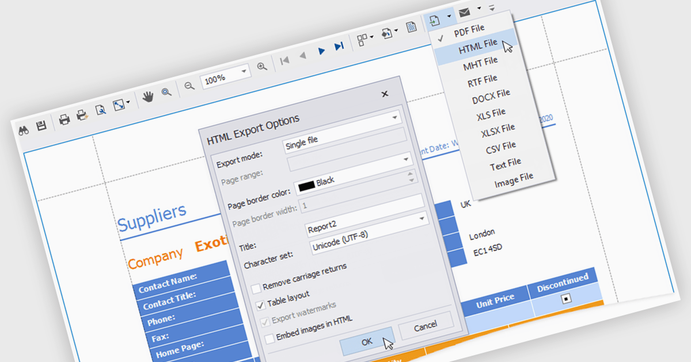Screen dimensions: 691x362
Task: Click the binoculars Find icon
Action: click(x=24, y=130)
